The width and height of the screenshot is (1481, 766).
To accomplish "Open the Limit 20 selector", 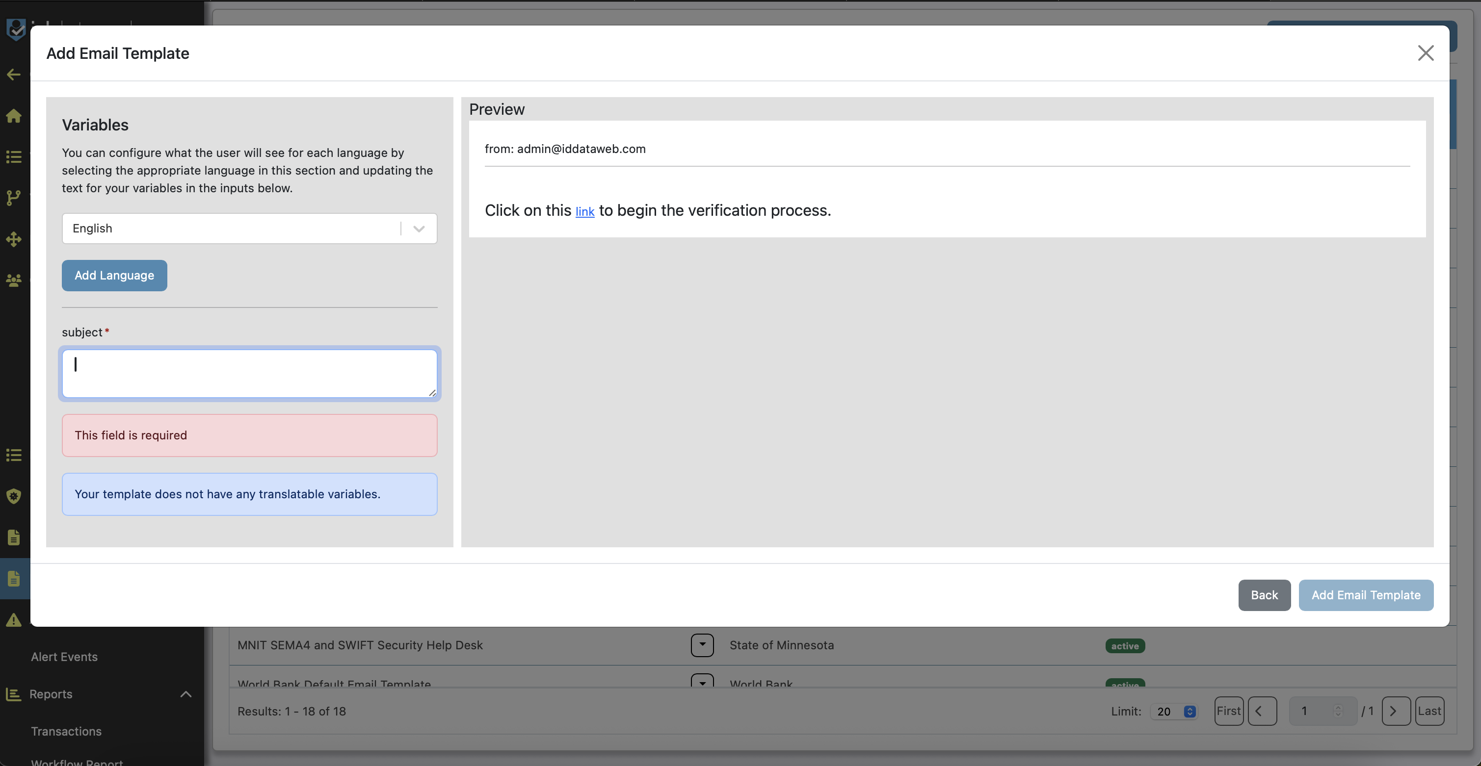I will tap(1174, 712).
